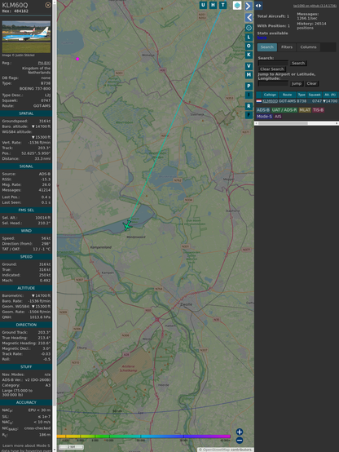
Task: Zoom out with the minus button
Action: coord(240,441)
